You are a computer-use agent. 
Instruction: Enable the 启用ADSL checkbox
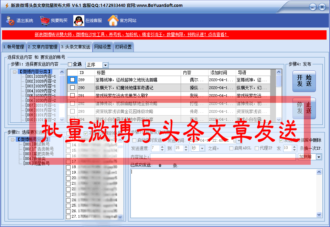click(x=231, y=148)
